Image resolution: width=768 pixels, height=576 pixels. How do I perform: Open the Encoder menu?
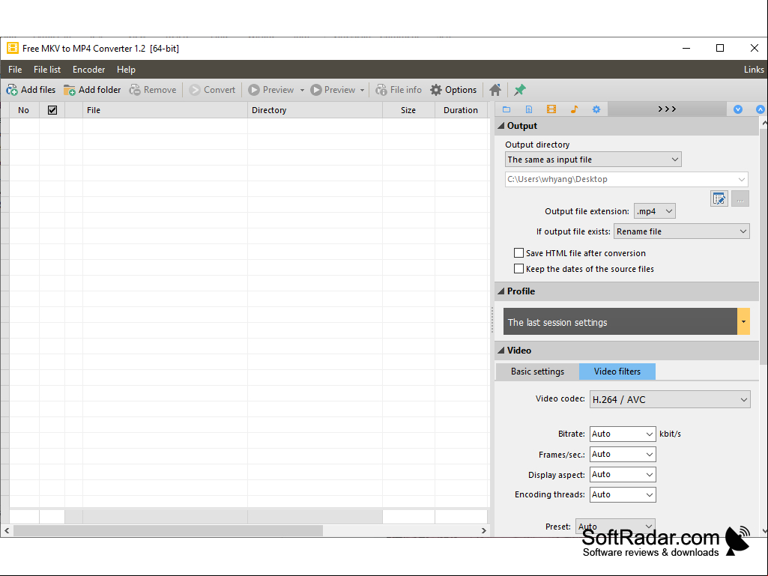pos(88,70)
